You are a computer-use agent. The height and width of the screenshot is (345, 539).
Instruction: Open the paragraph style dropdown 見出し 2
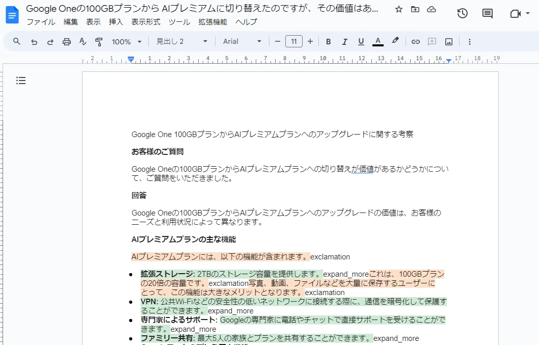pos(182,42)
